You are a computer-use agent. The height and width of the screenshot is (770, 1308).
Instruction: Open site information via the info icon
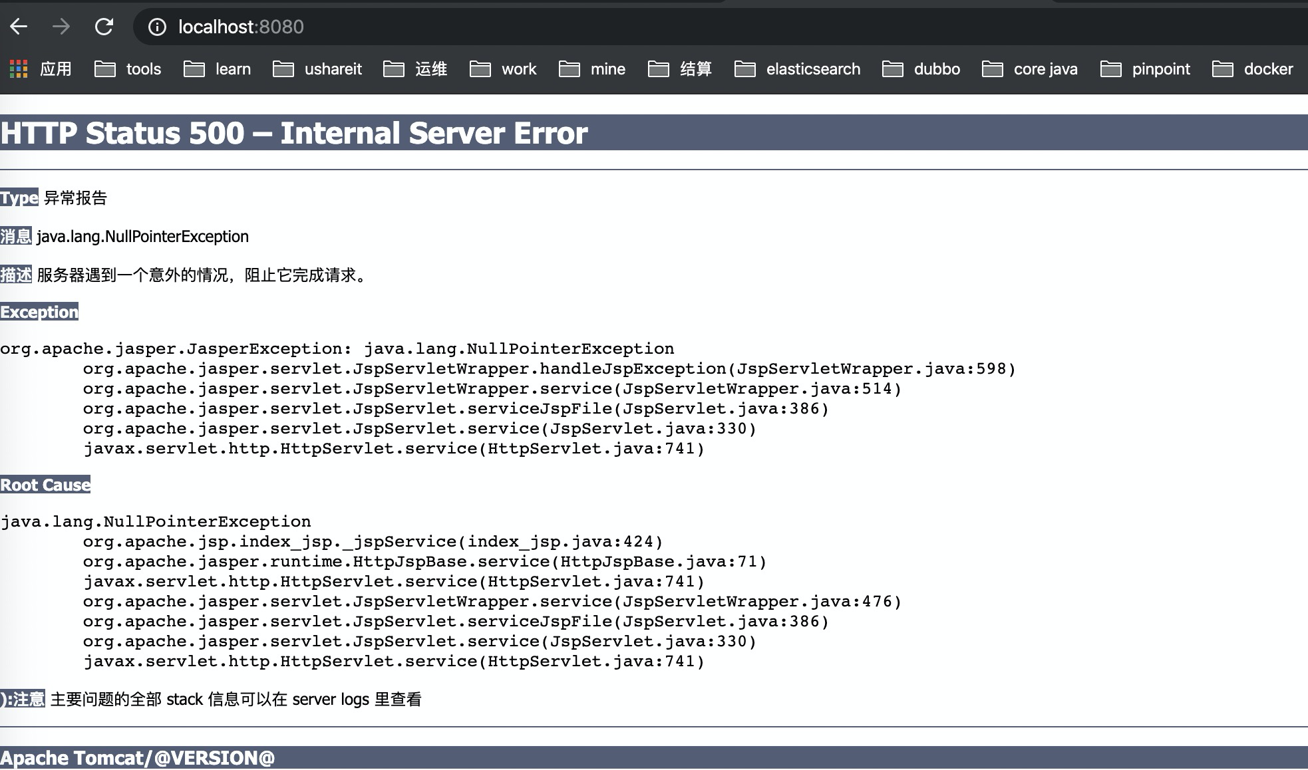pyautogui.click(x=157, y=27)
